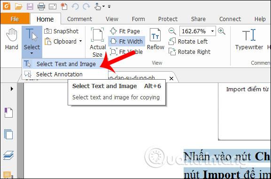The width and height of the screenshot is (271, 179).
Task: Toggle Fit Width view
Action: coord(126,41)
